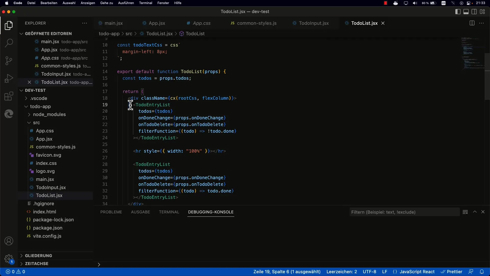Toggle bottom panel layout button
The width and height of the screenshot is (490, 276).
point(466,11)
